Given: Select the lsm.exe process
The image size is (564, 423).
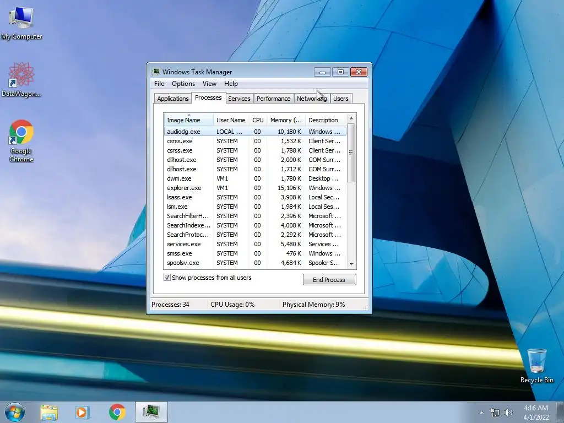Looking at the screenshot, I should point(255,207).
